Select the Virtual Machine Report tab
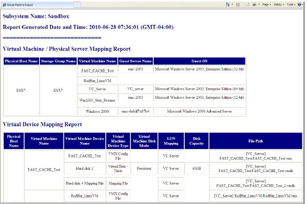The image size is (307, 204). click(x=37, y=5)
